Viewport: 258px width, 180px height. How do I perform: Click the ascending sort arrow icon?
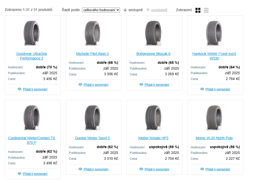pos(148,10)
